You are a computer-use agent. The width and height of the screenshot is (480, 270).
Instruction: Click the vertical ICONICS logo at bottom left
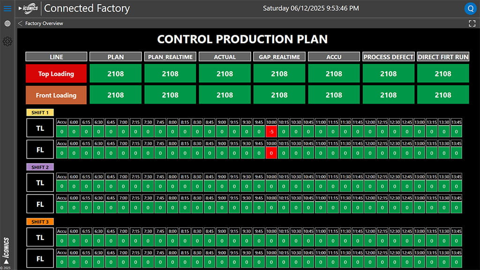tap(6, 250)
